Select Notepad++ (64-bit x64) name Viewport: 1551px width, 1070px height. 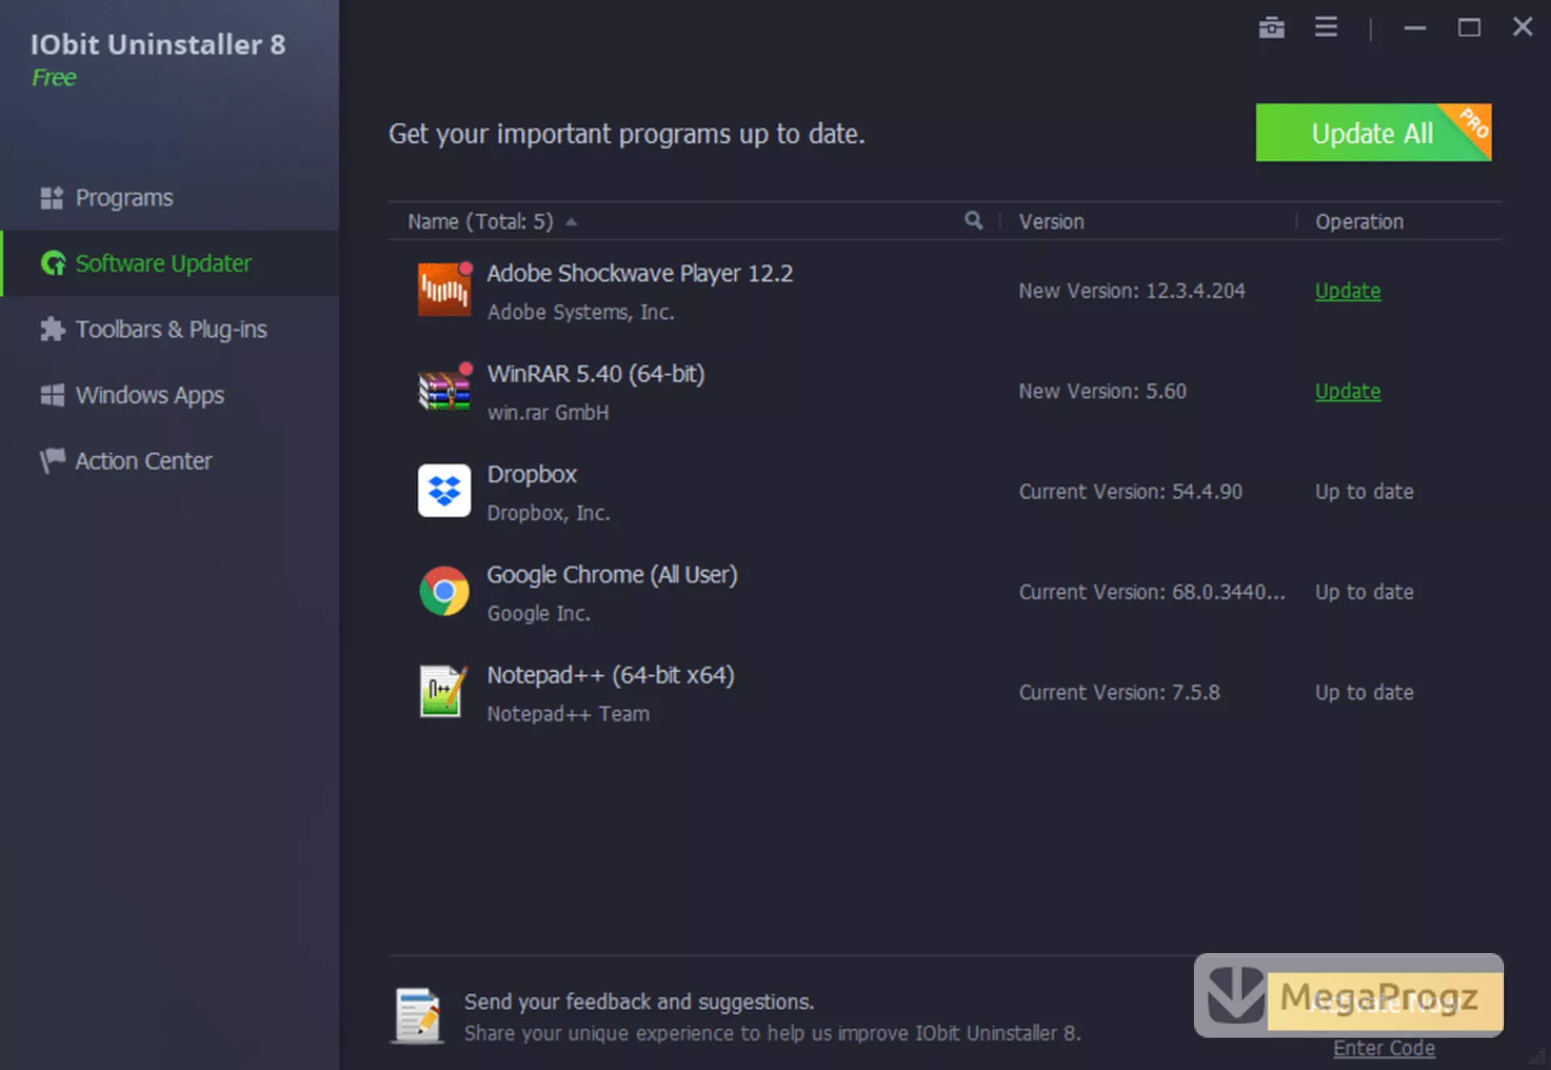611,675
